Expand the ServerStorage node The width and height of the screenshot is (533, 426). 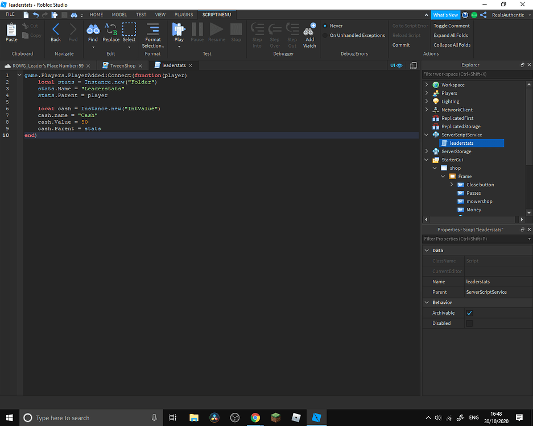click(427, 151)
